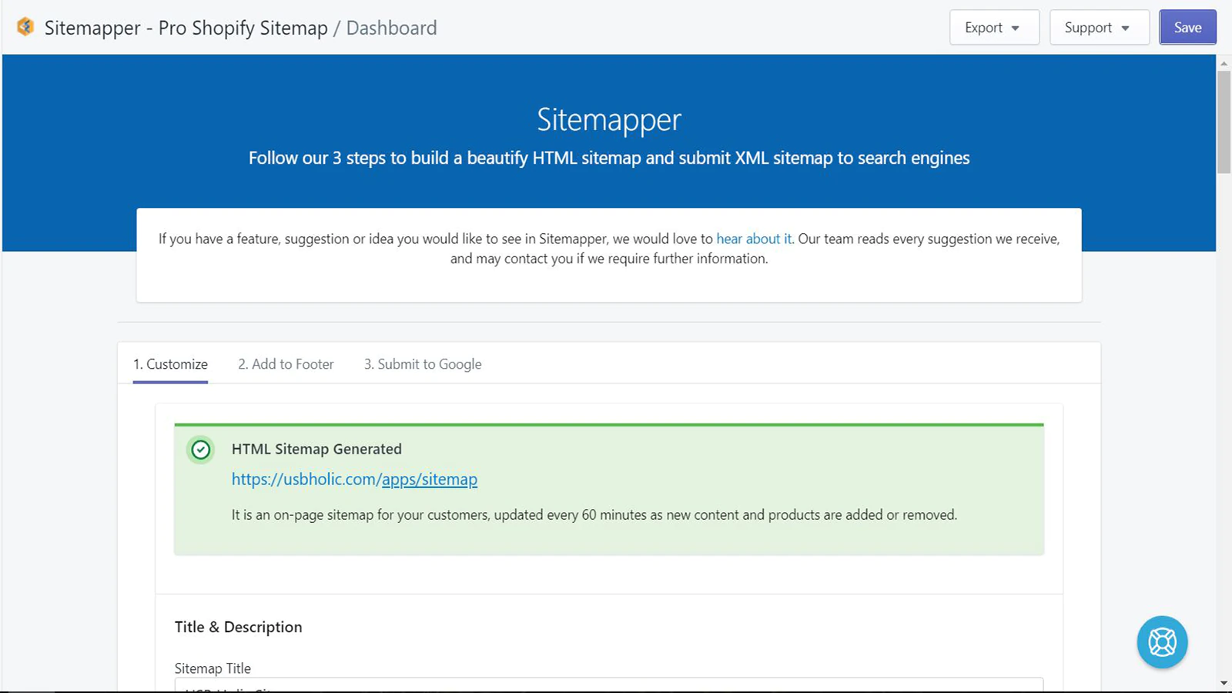This screenshot has height=693, width=1232.
Task: Open the usbholic.com/apps/sitemap link
Action: 354,479
